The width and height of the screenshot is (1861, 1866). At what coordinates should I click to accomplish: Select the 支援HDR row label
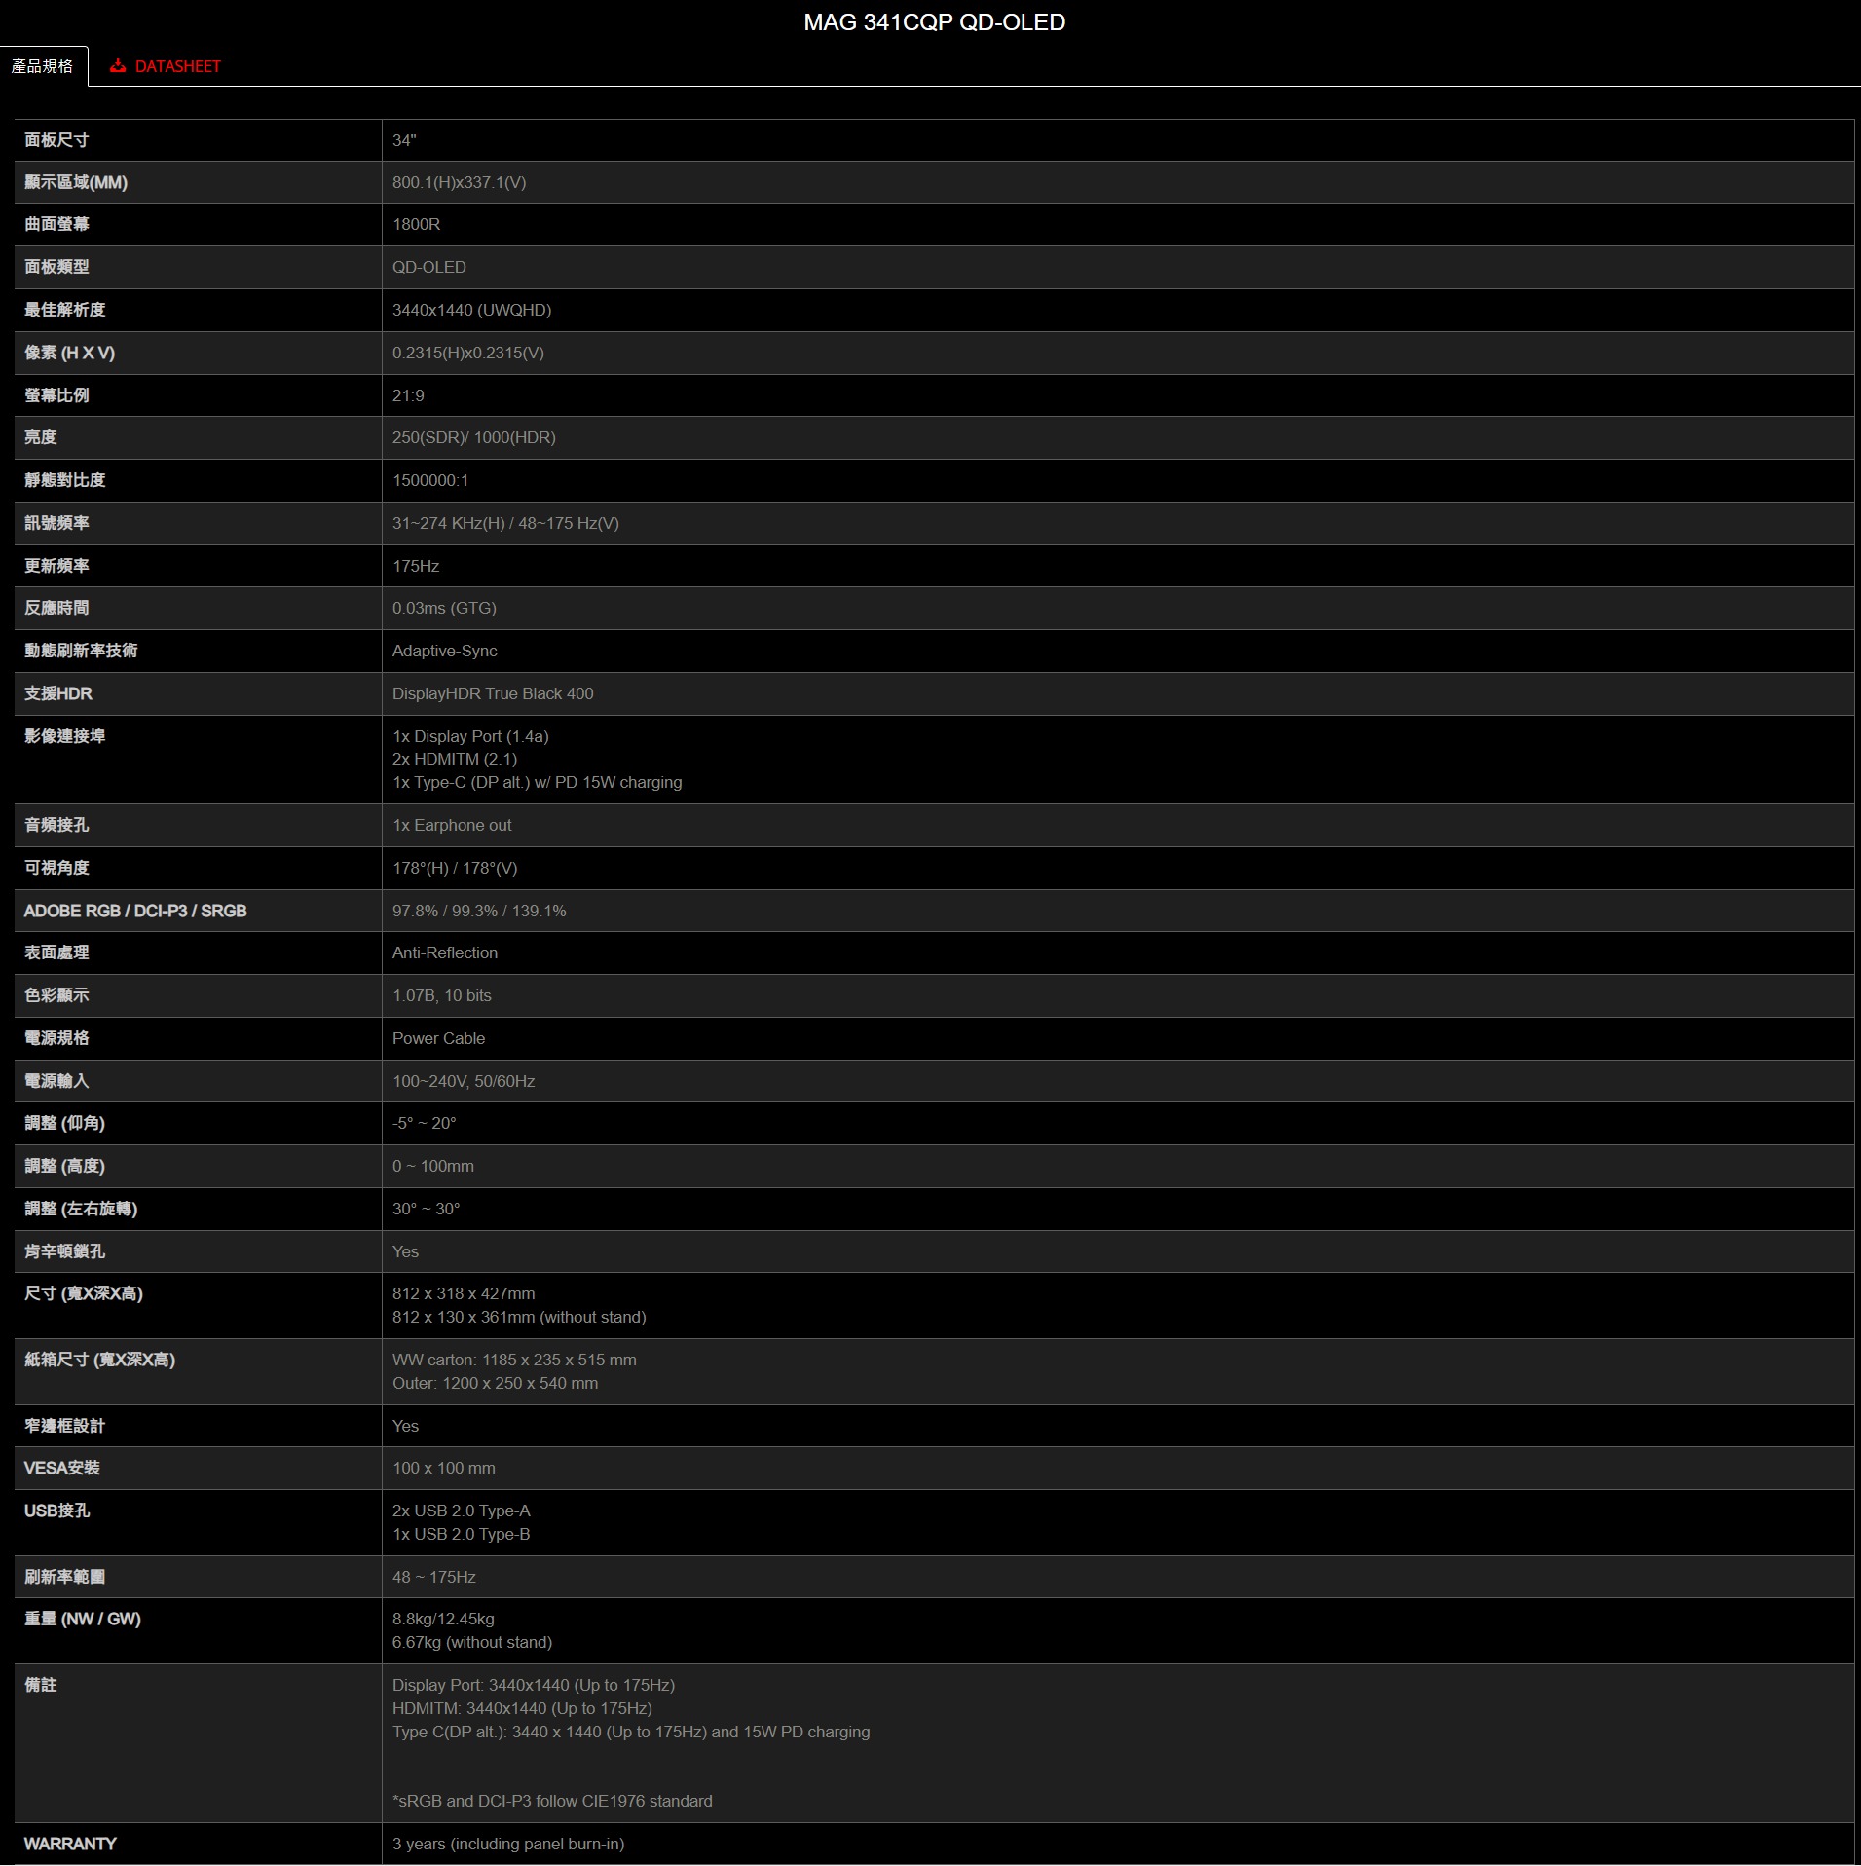tap(58, 693)
